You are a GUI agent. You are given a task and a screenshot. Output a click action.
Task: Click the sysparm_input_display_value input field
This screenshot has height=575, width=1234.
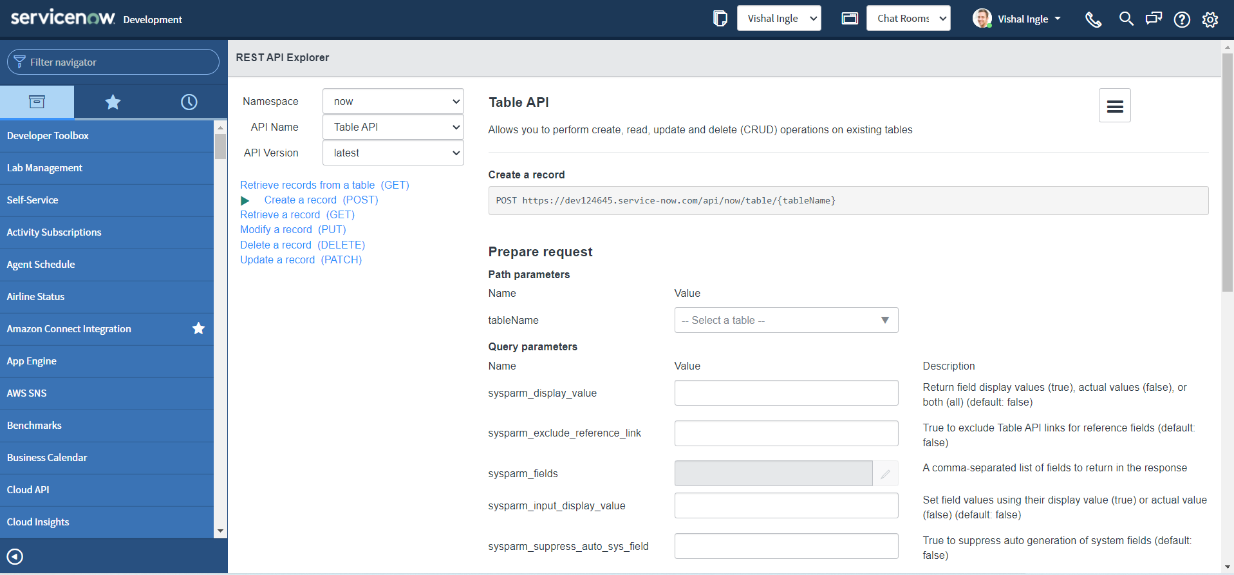tap(786, 505)
